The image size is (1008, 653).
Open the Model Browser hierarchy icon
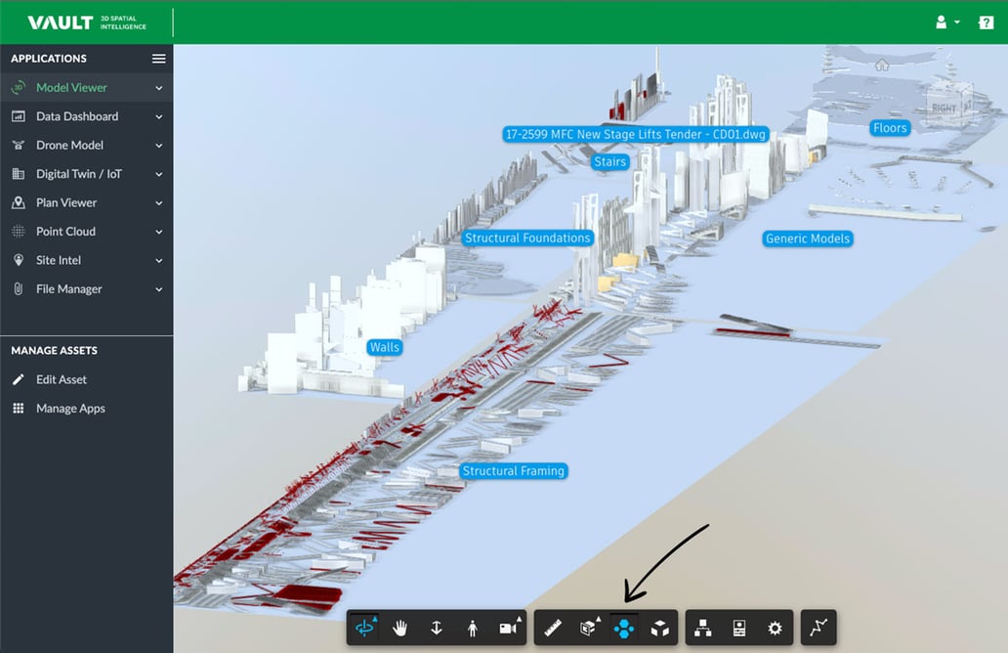[x=703, y=628]
